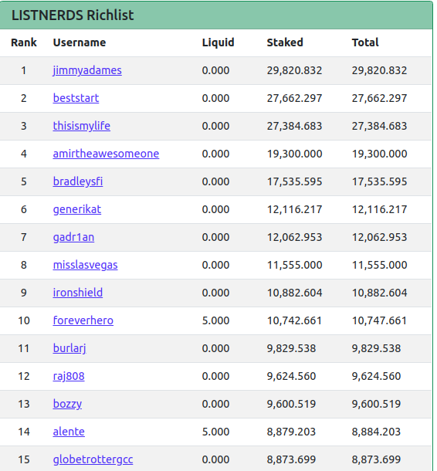Open the bradleysfi username link

[78, 181]
